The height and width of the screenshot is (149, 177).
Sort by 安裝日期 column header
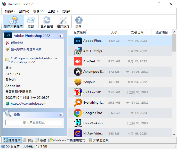137,32
